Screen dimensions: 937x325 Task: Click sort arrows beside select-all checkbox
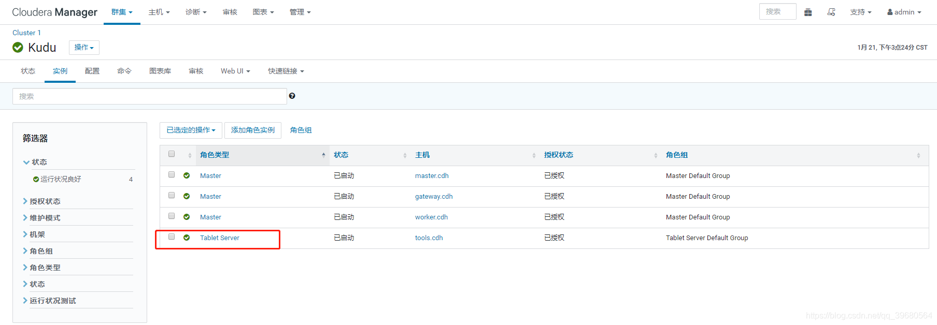click(x=190, y=155)
